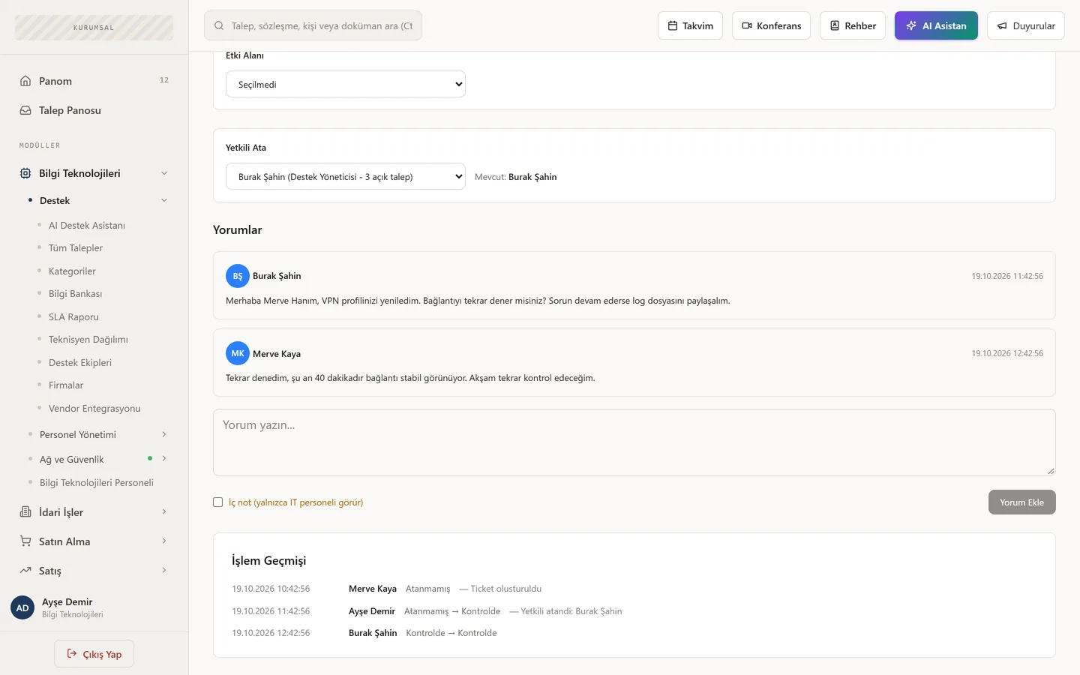This screenshot has width=1080, height=675.
Task: Click the sparkle icon in AI Asistan
Action: click(x=911, y=25)
